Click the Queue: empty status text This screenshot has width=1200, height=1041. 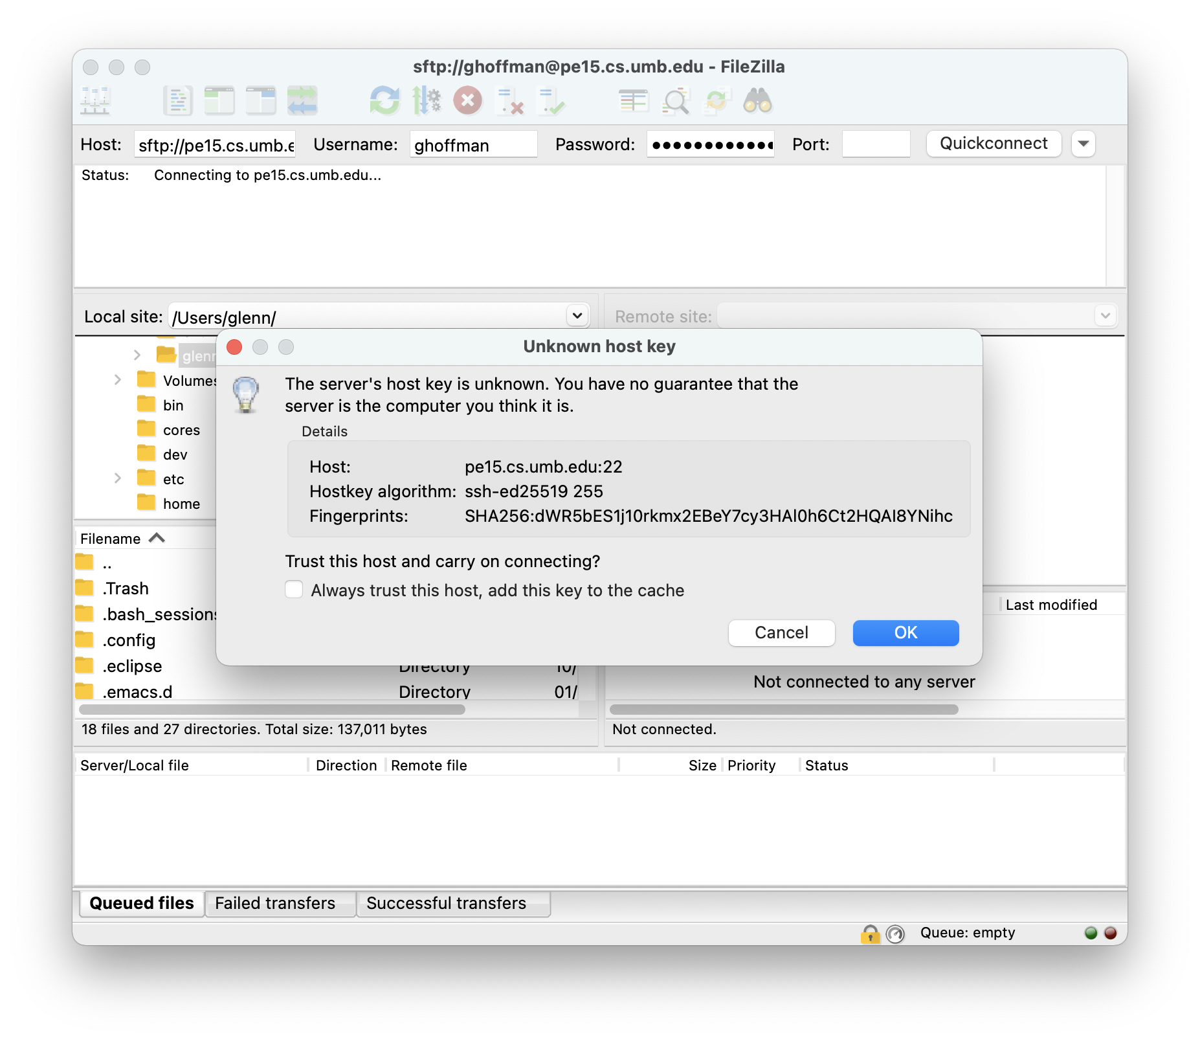pos(968,933)
